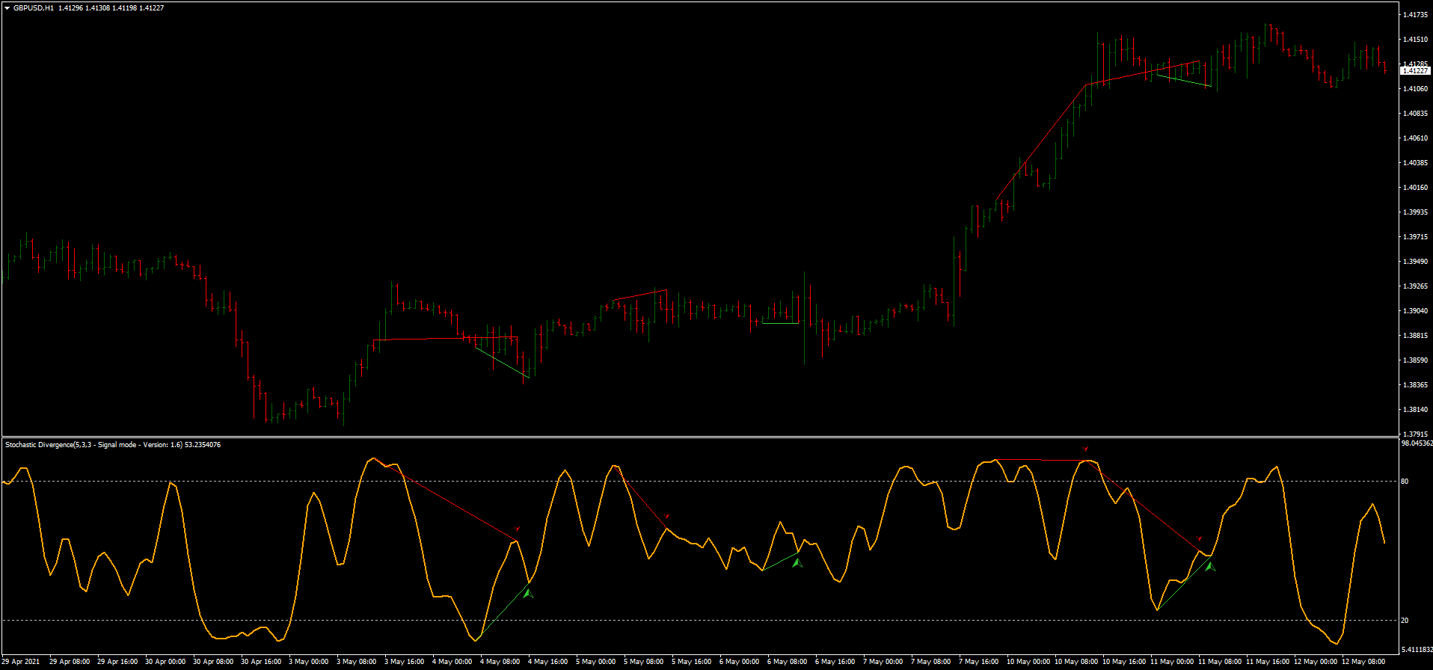
Task: Open the chart dropdown triangle beside GBPUSD,H1
Action: (7, 8)
